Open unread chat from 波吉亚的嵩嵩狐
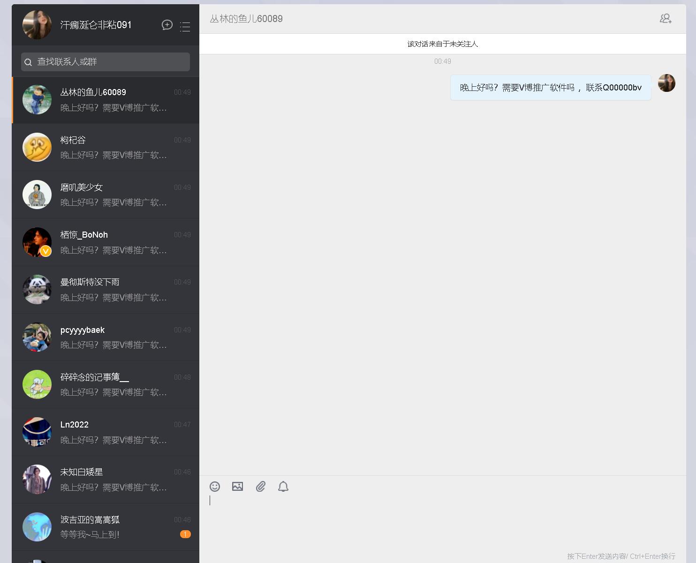Image resolution: width=696 pixels, height=563 pixels. click(106, 527)
